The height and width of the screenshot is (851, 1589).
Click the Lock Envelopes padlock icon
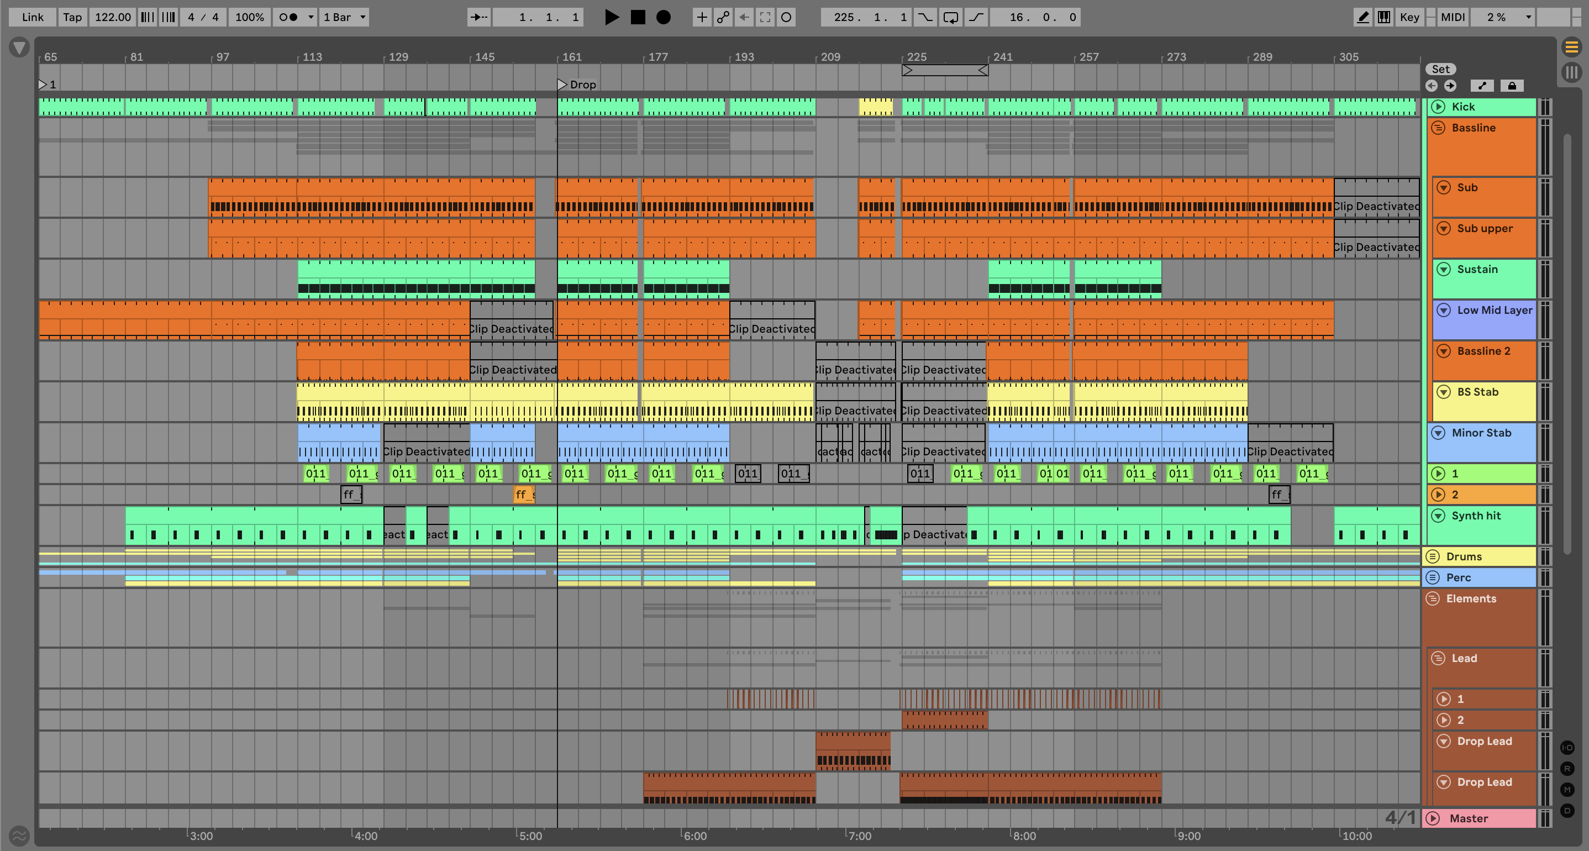pyautogui.click(x=1512, y=86)
